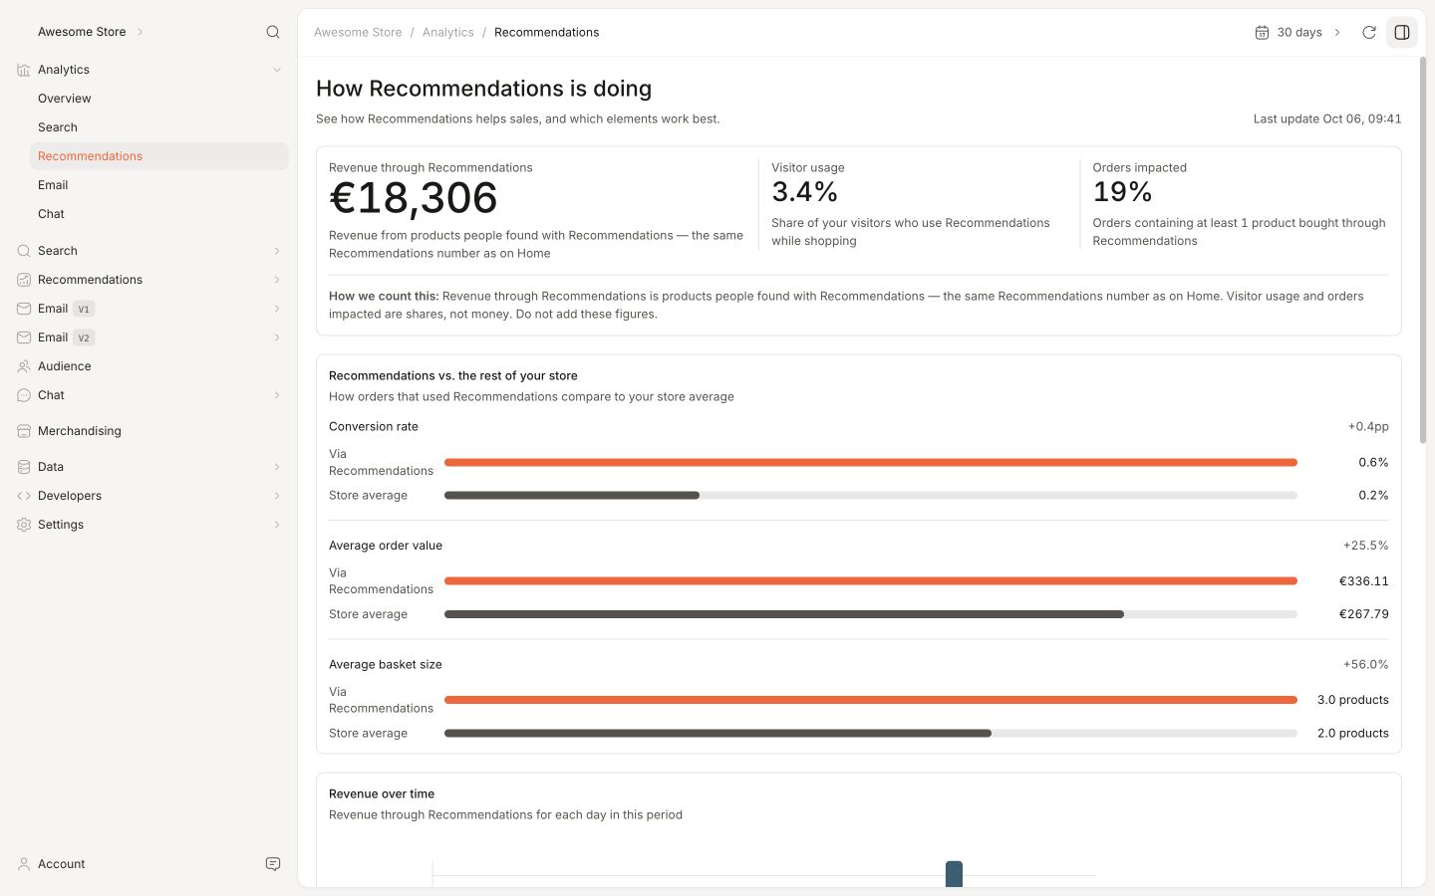Click the Recommendations section icon in the sidebar
Screen dimensions: 1435x896
(24, 280)
